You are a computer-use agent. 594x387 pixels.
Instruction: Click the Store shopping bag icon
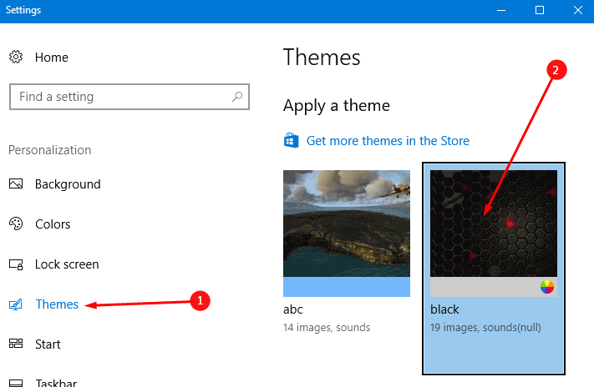291,141
